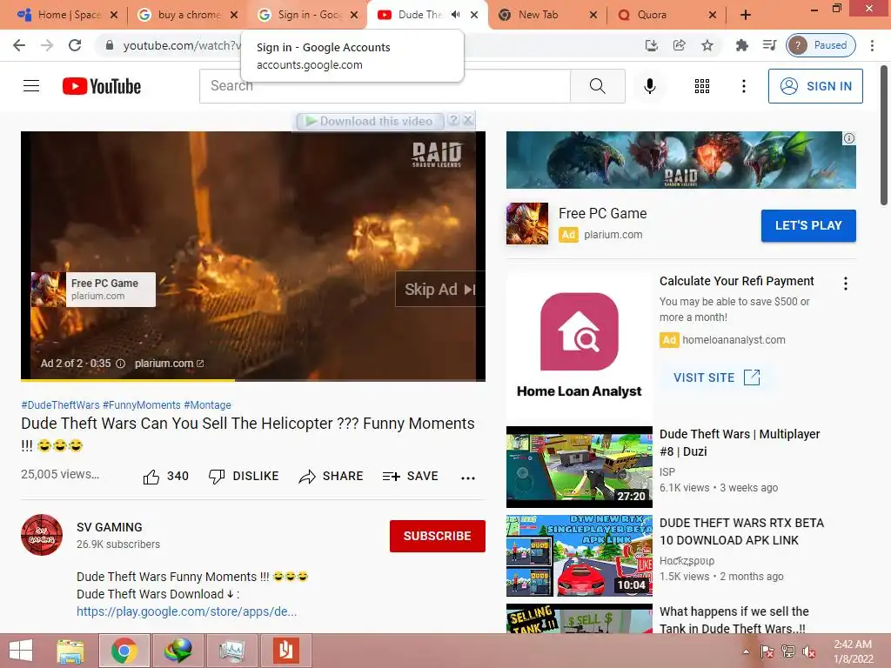The height and width of the screenshot is (668, 891).
Task: Click #FunnyMoments hashtag
Action: [142, 405]
